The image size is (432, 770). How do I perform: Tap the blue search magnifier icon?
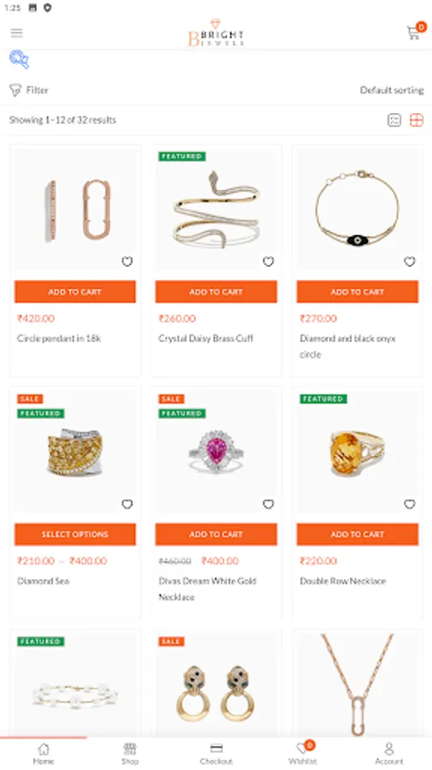pos(19,59)
